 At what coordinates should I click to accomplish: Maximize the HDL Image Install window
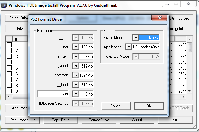point(176,4)
